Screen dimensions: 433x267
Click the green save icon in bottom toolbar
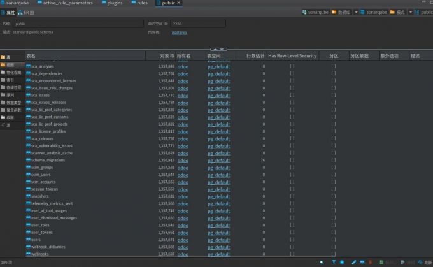(381, 262)
